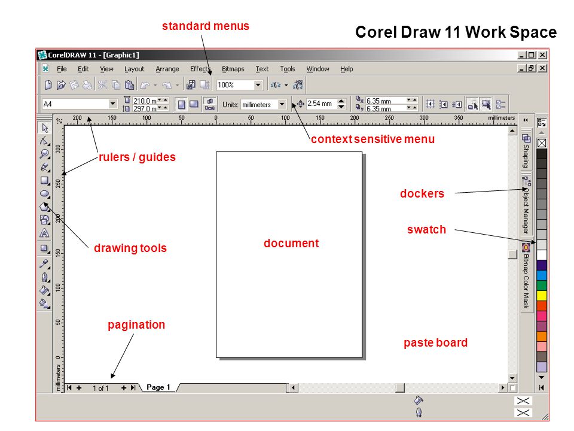Select the Eyedropper tool

(x=45, y=263)
